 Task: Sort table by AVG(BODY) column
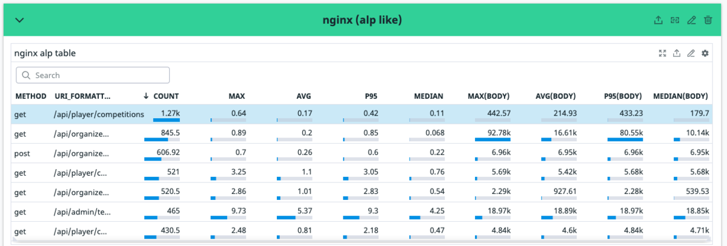coord(556,96)
